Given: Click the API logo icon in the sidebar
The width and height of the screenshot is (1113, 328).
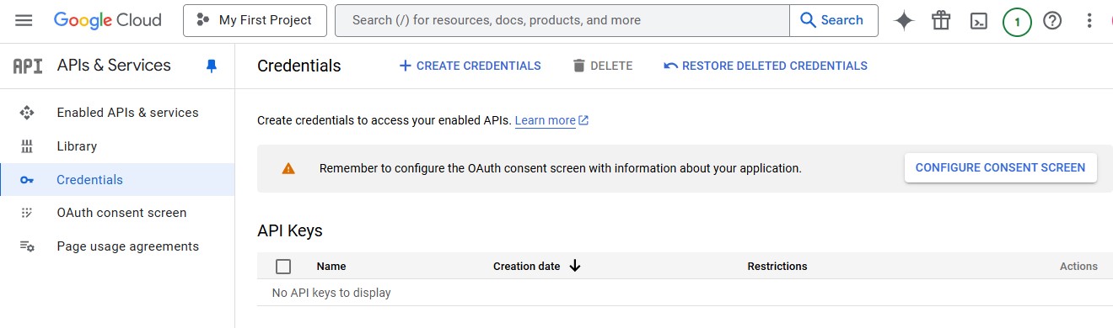Looking at the screenshot, I should [28, 66].
